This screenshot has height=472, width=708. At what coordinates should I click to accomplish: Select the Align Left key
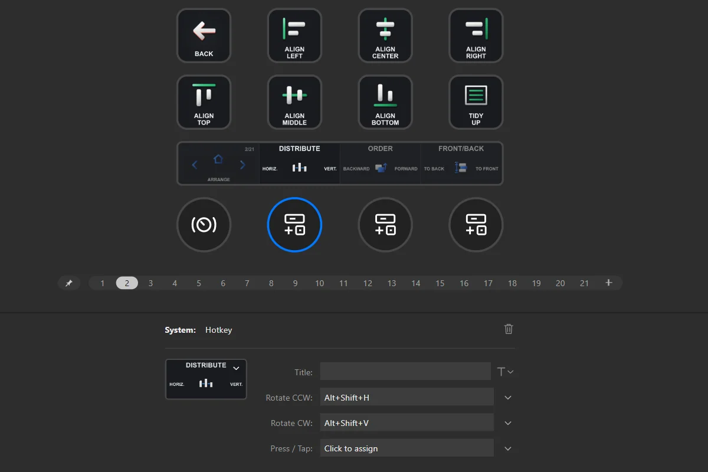[294, 35]
